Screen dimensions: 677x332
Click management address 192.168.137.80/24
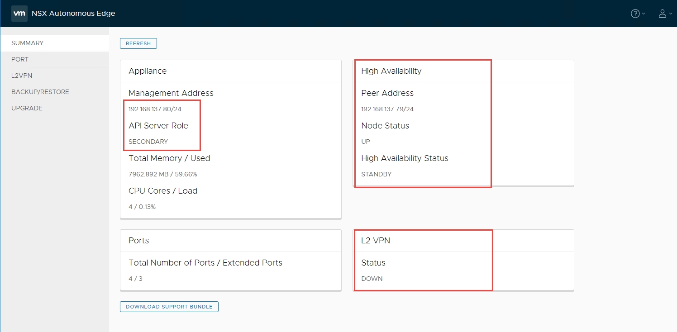tap(155, 109)
